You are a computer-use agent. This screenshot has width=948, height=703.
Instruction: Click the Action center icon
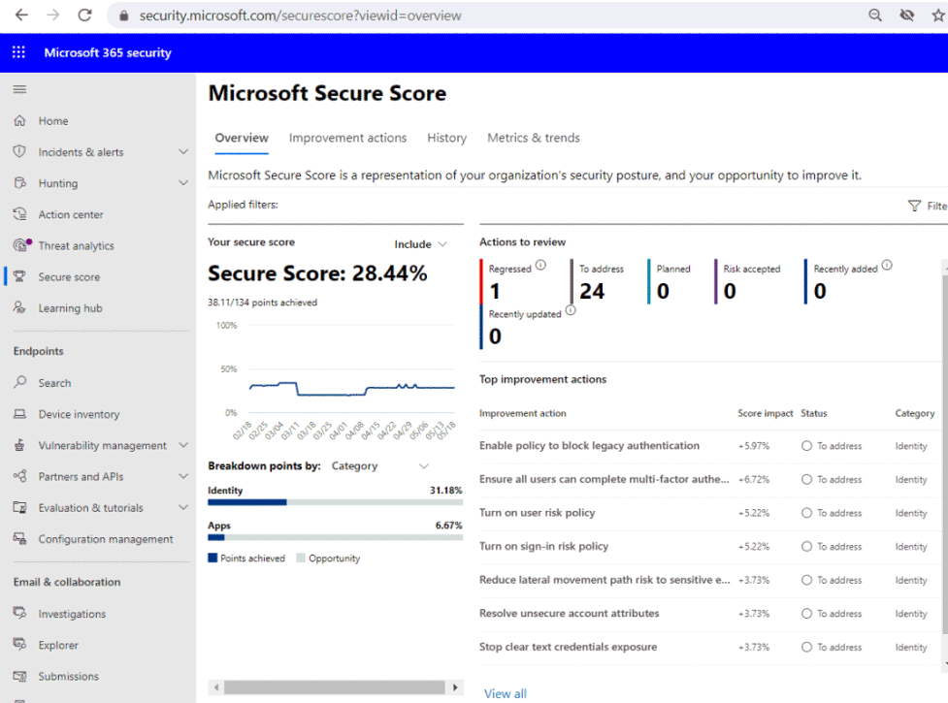click(20, 214)
